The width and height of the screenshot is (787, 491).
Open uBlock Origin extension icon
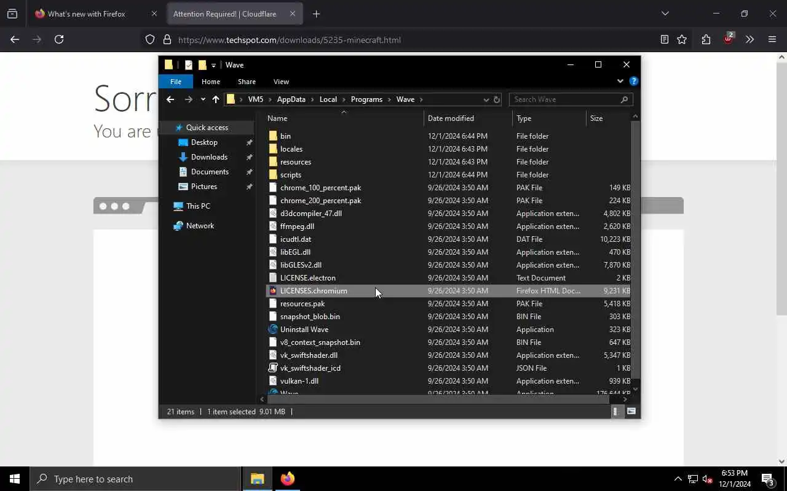729,39
